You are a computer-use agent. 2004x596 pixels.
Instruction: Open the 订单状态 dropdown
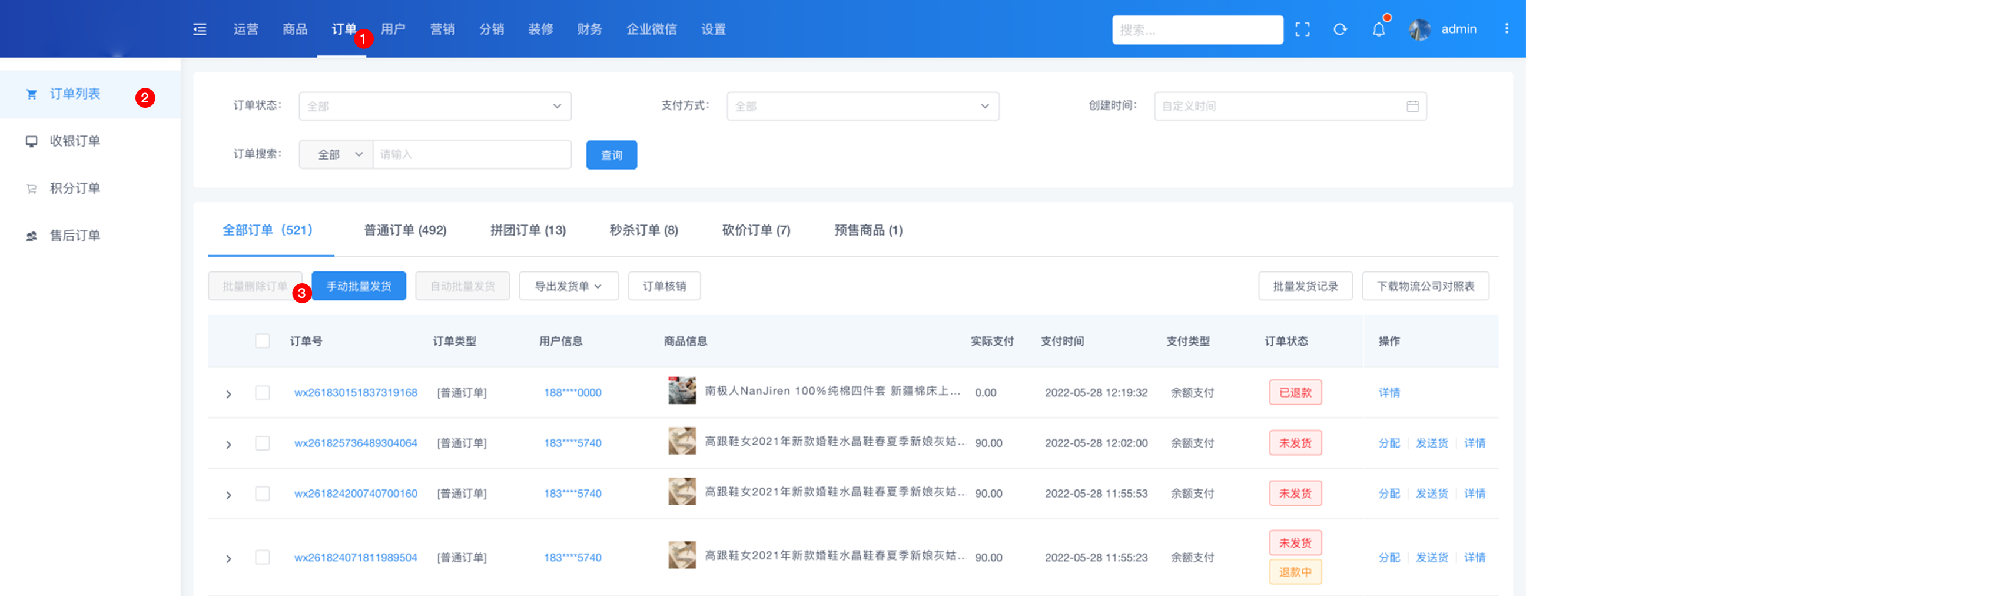[x=434, y=107]
